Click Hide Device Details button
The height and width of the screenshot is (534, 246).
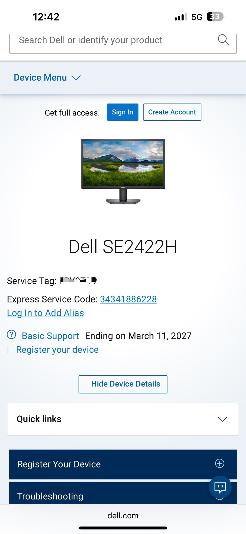123,384
